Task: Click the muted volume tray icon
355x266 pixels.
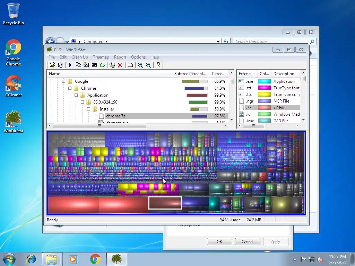Action: click(x=320, y=260)
